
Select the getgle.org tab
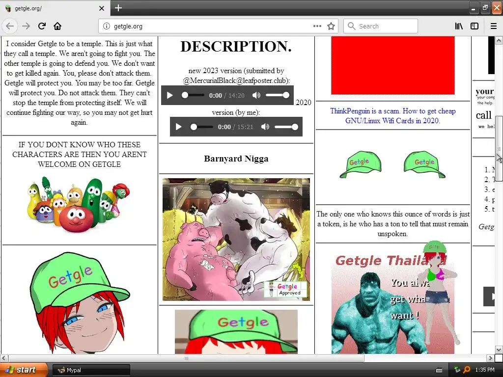click(x=55, y=8)
